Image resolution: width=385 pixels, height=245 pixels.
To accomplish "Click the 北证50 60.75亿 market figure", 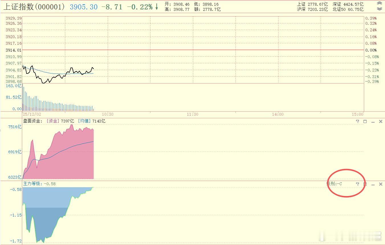I will (348, 9).
